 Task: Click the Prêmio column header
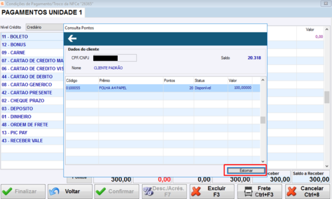(x=131, y=80)
